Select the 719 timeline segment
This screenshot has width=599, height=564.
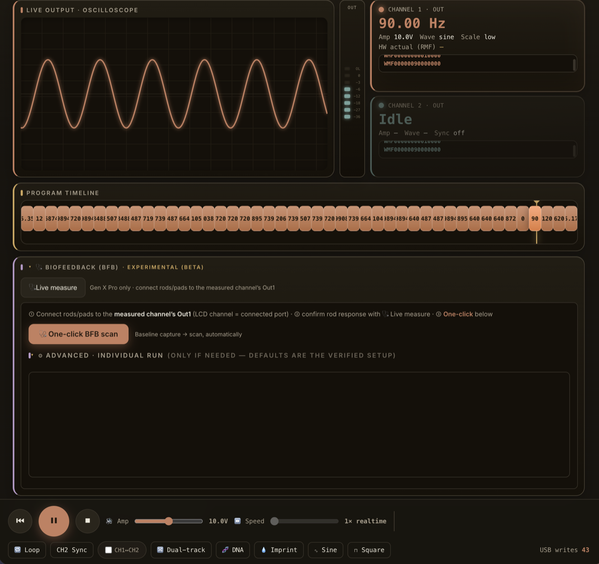click(148, 219)
